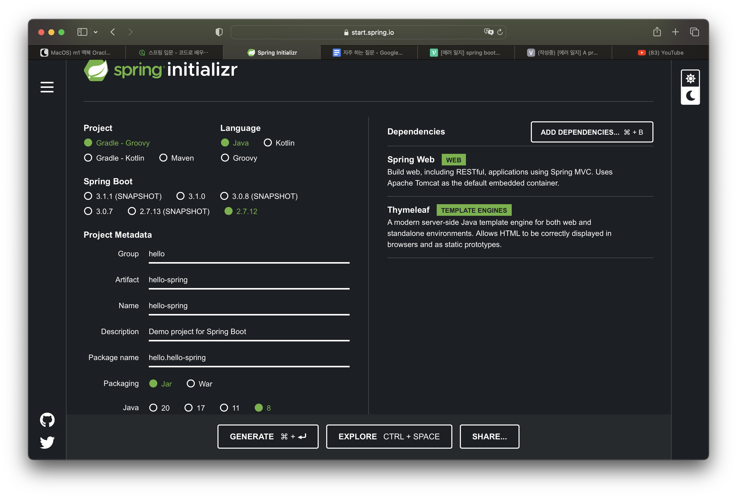Open the Twitter link icon
Viewport: 737px width, 497px height.
point(47,442)
